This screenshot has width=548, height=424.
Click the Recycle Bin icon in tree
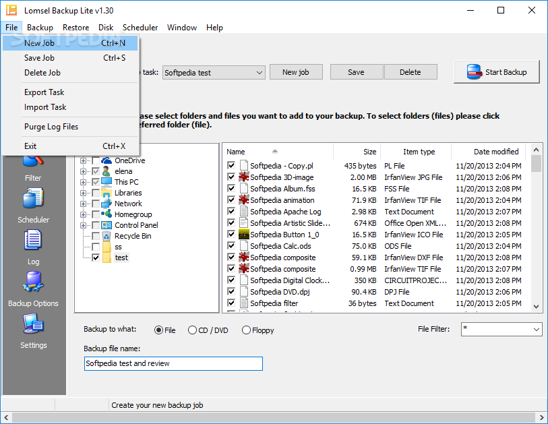pyautogui.click(x=106, y=236)
